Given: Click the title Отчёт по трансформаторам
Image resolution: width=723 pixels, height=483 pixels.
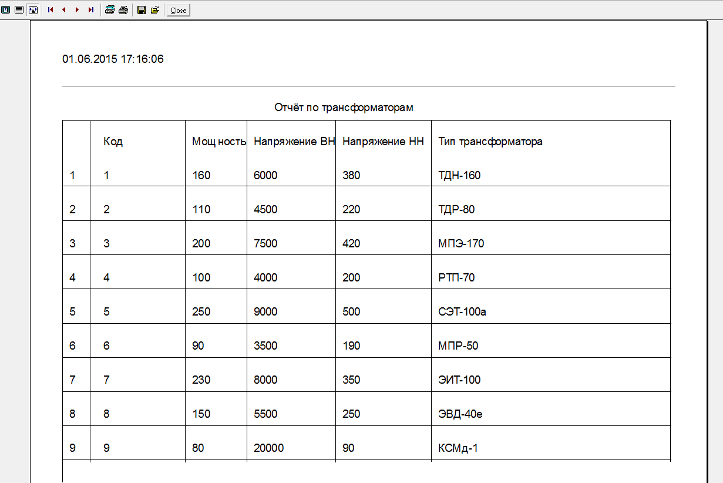Looking at the screenshot, I should click(x=344, y=108).
